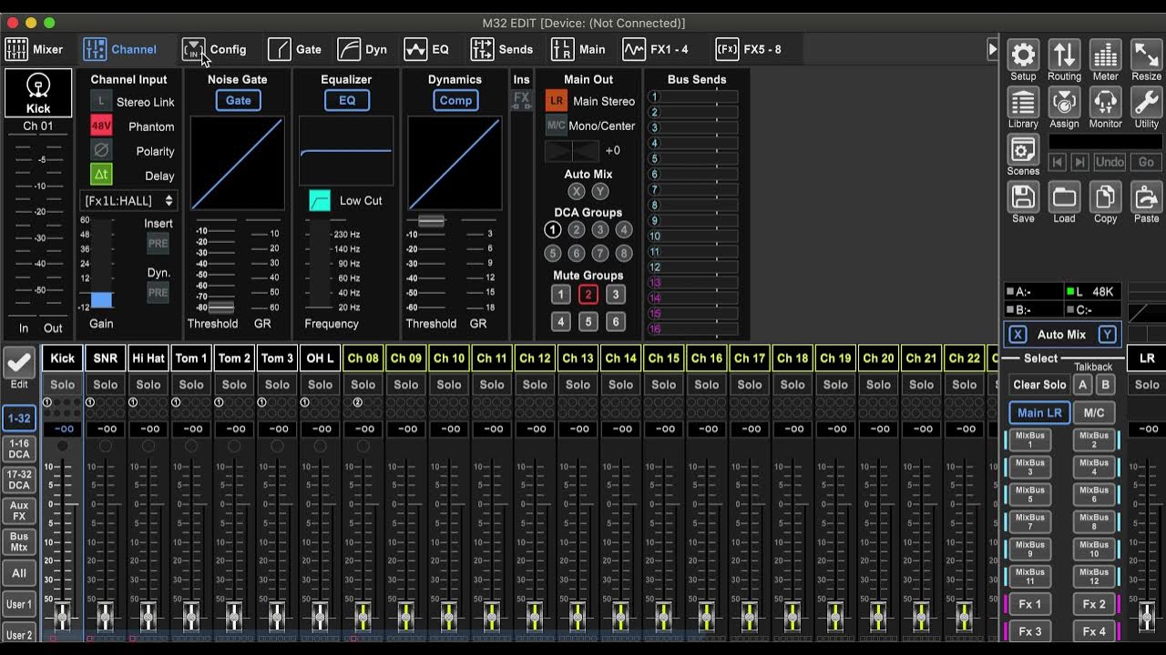Toggle the Polarity invert button
This screenshot has height=655, width=1166.
(101, 151)
